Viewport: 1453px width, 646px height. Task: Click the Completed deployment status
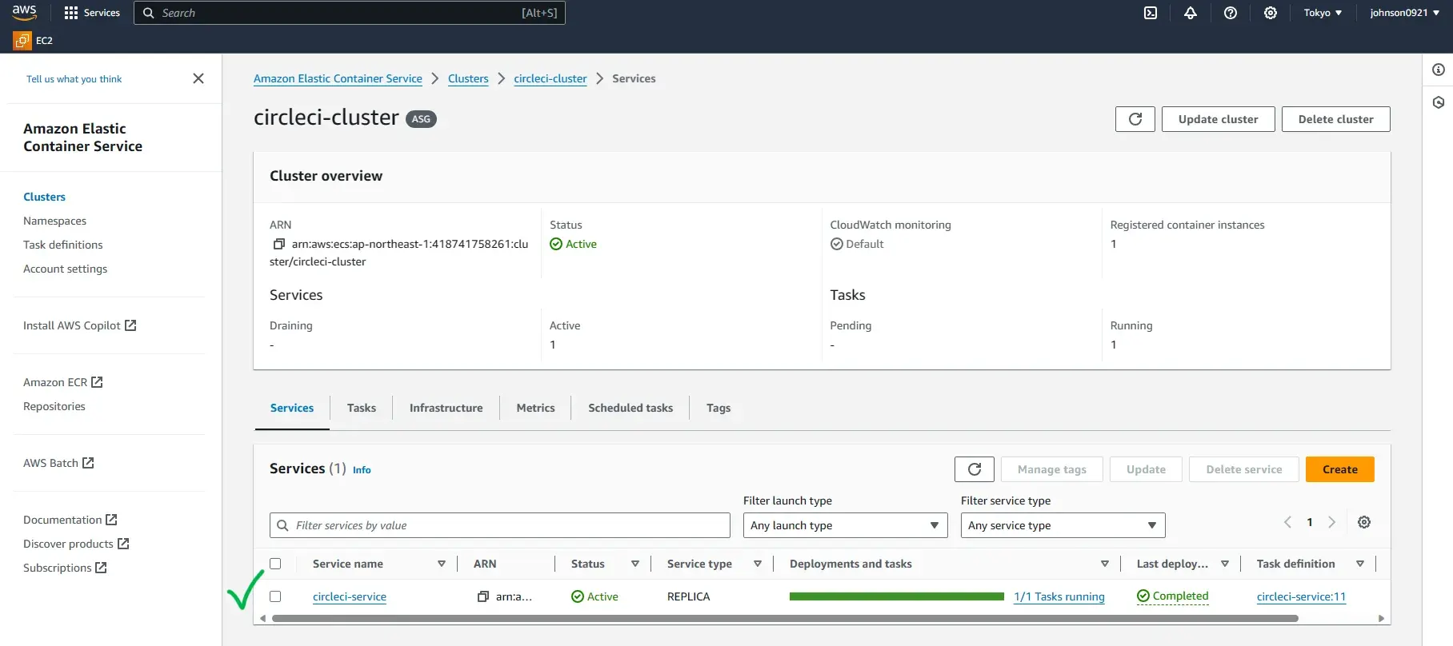tap(1172, 596)
